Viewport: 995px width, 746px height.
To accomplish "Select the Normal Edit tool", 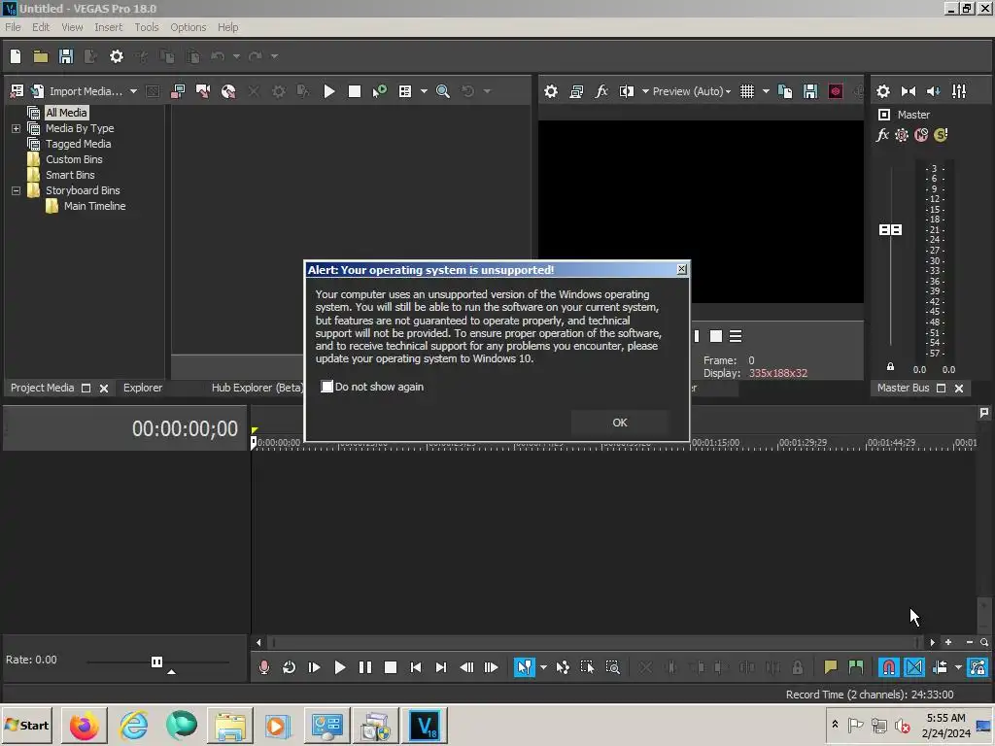I will coord(524,667).
